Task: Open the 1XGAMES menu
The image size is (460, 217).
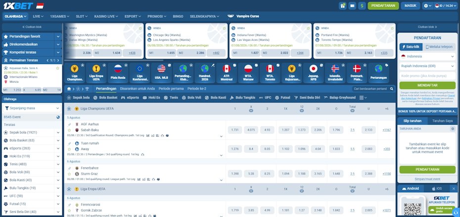Action: pos(59,16)
